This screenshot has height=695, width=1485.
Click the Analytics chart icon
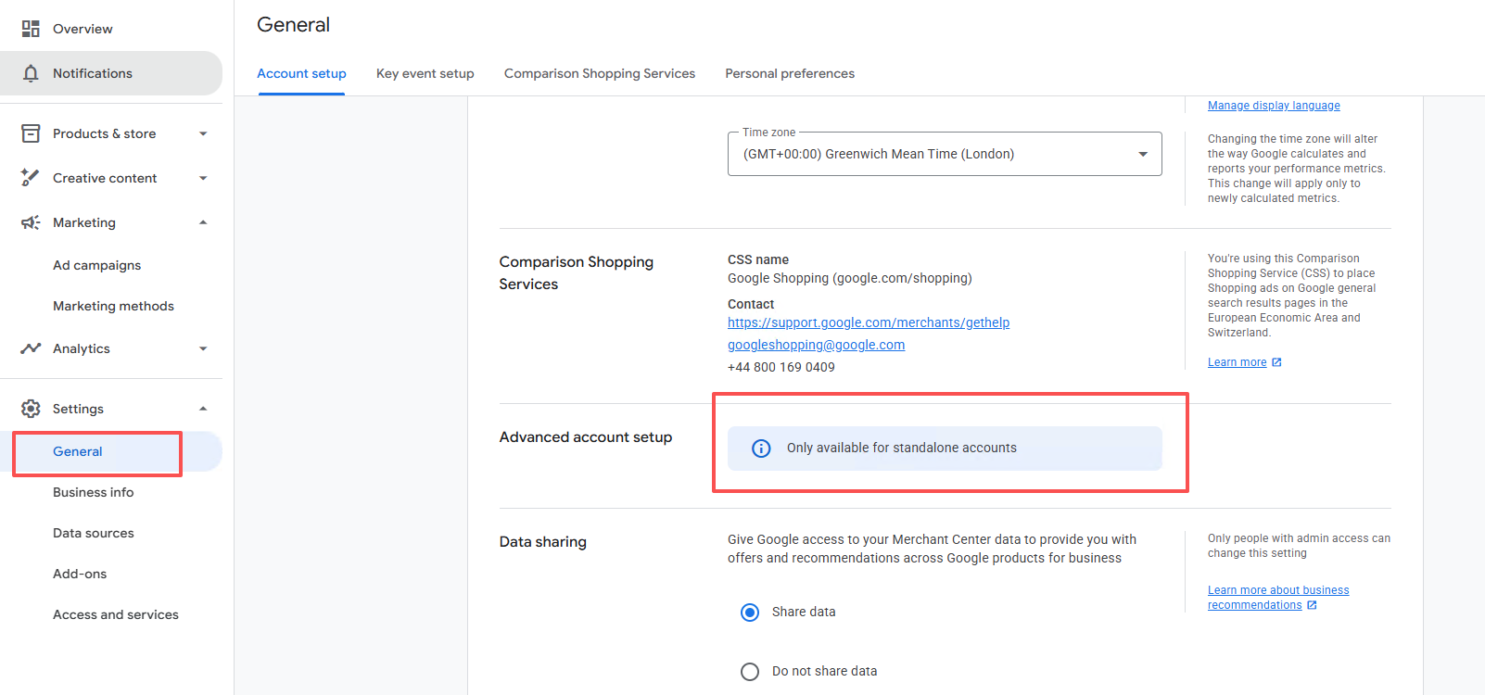(x=31, y=348)
